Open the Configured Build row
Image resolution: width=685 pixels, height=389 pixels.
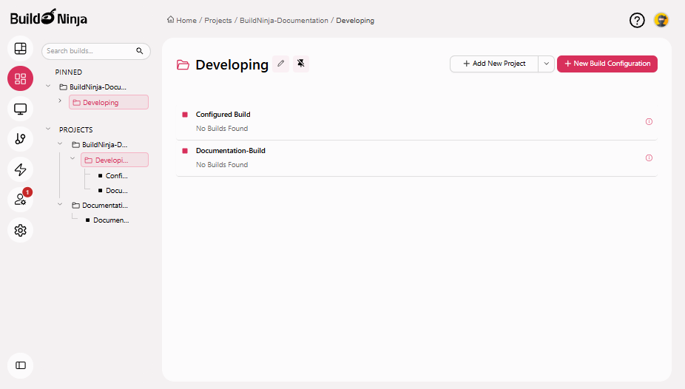[x=416, y=122]
